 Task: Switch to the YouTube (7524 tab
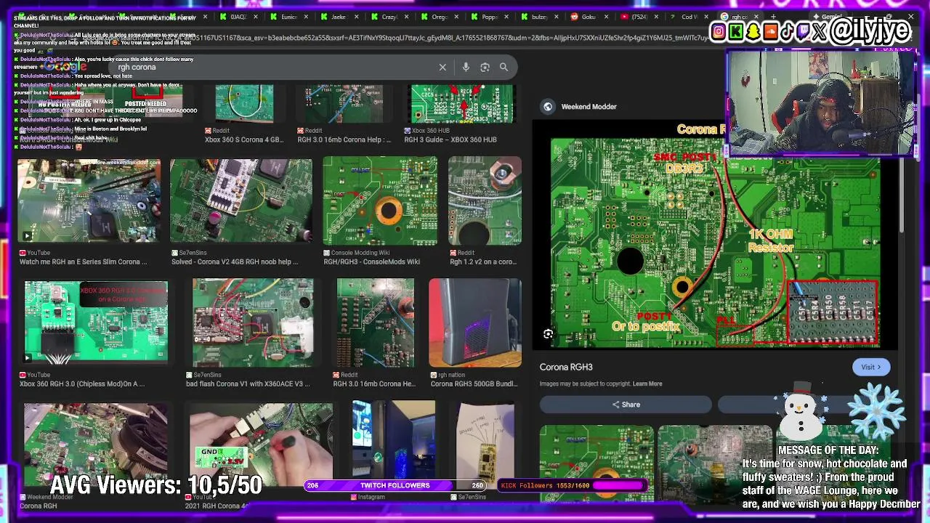point(639,17)
